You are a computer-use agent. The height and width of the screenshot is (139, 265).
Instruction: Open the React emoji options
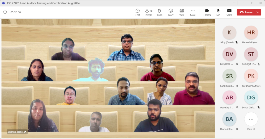[x=170, y=12]
